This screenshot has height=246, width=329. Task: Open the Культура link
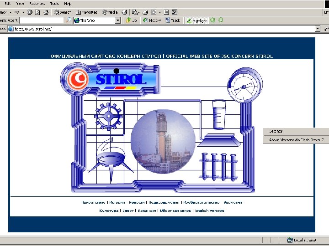click(109, 210)
